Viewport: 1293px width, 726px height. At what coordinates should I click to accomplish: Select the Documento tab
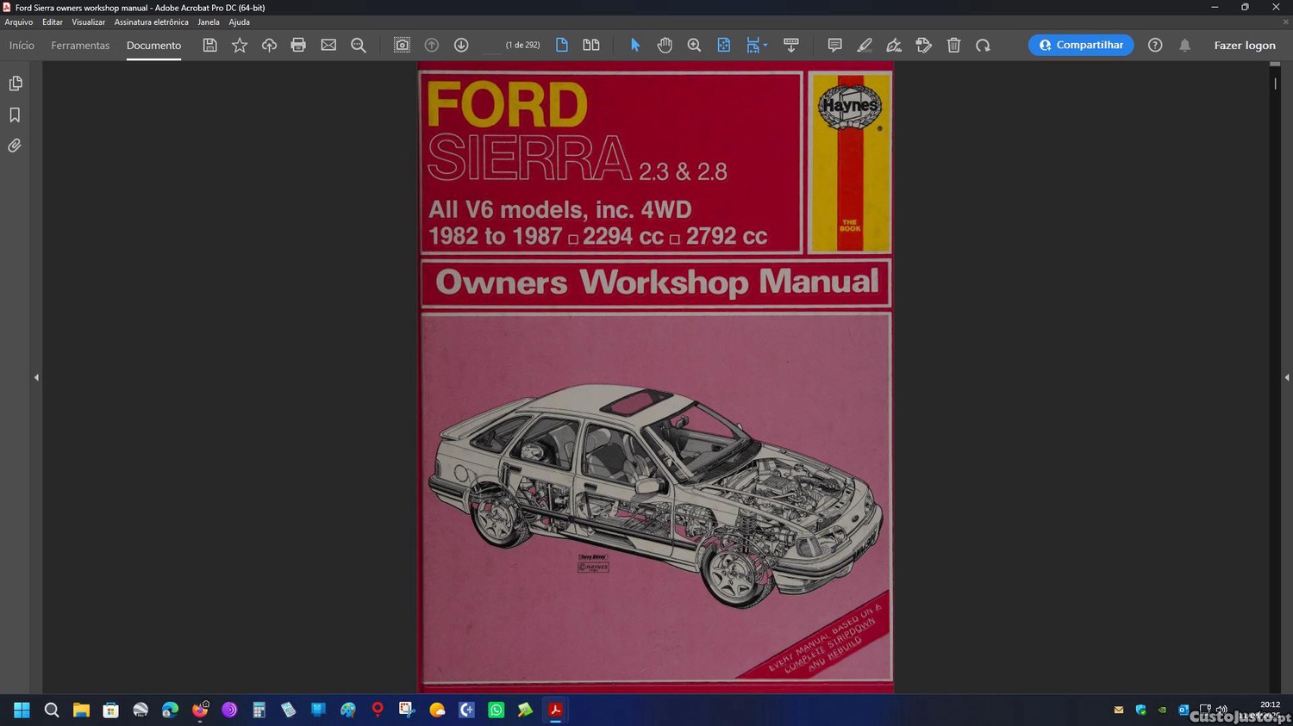(153, 45)
